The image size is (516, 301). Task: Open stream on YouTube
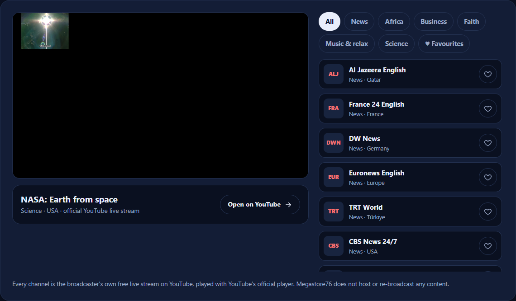pos(260,204)
